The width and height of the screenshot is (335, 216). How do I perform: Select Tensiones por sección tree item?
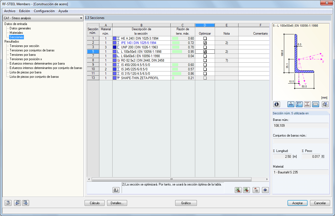click(x=24, y=46)
